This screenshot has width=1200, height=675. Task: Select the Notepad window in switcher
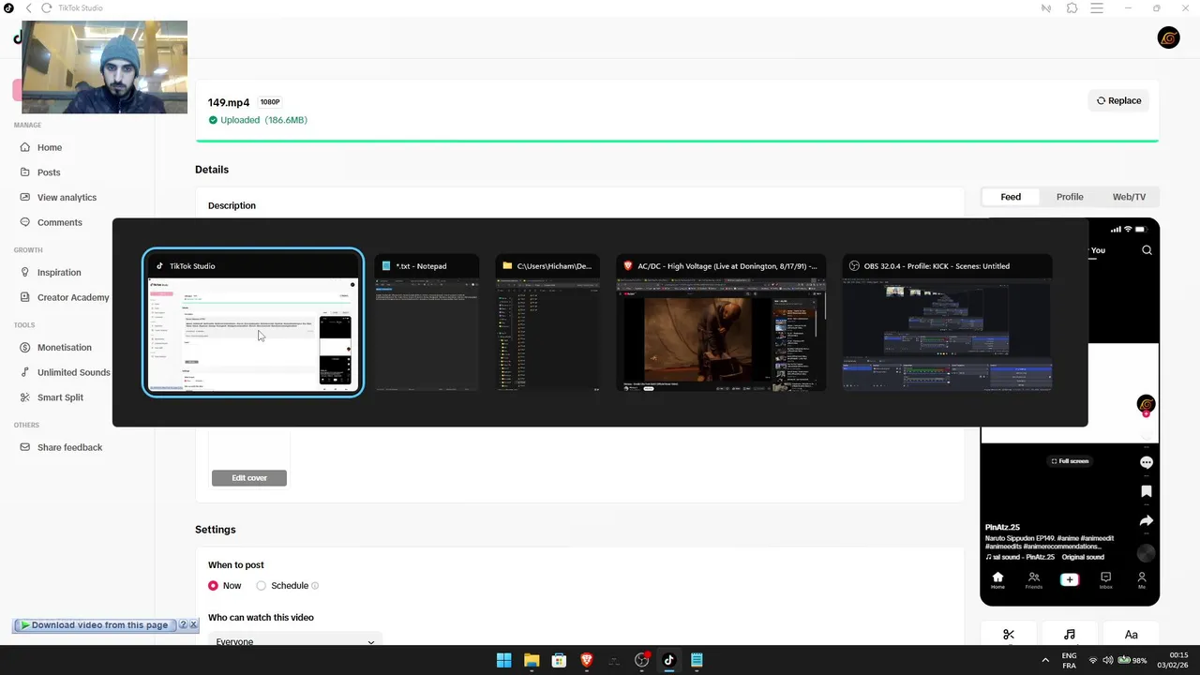pyautogui.click(x=427, y=322)
